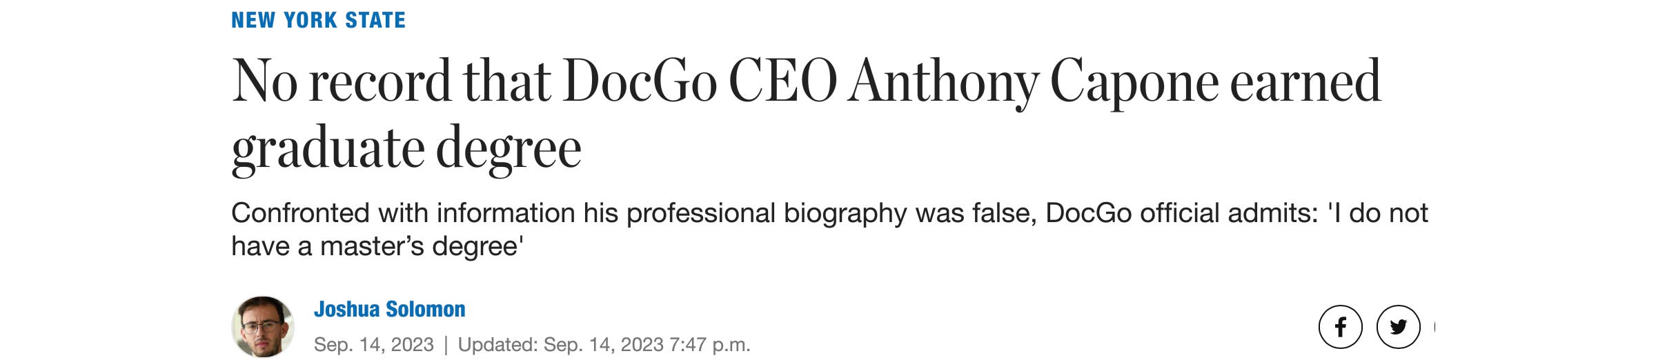Click the cut-off share icon beside Twitter
The height and width of the screenshot is (360, 1656).
[x=1434, y=327]
